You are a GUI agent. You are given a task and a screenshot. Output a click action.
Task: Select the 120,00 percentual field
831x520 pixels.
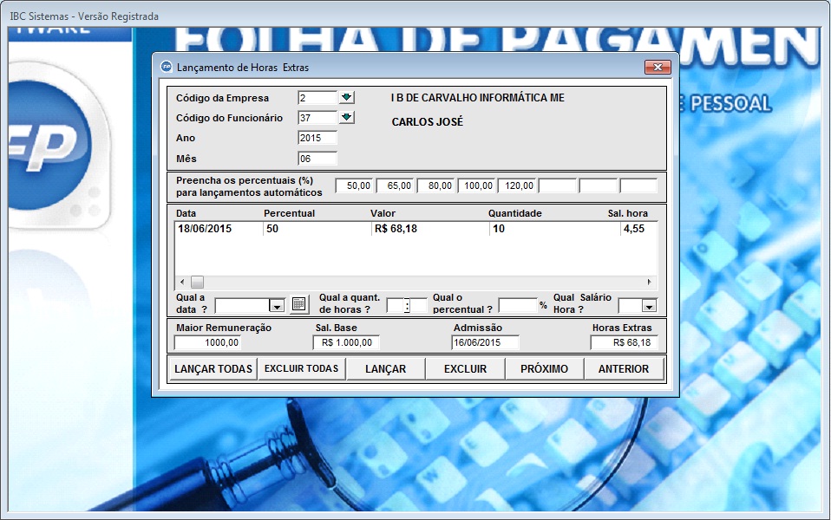coord(517,185)
